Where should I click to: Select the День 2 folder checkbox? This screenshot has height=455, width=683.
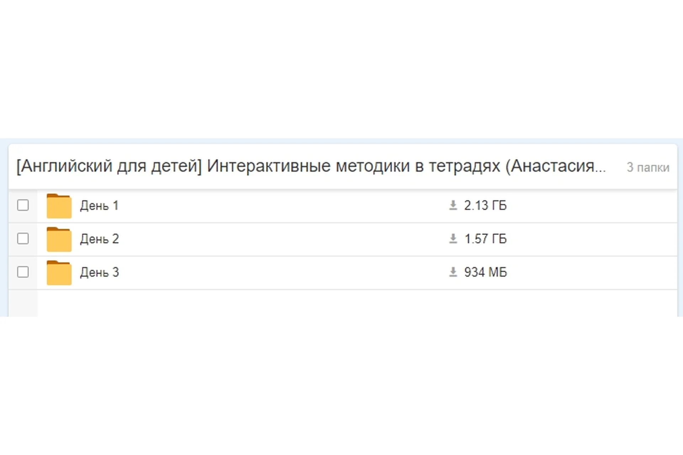coord(23,239)
